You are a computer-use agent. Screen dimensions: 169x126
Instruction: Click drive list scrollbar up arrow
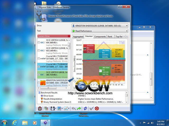69,40
